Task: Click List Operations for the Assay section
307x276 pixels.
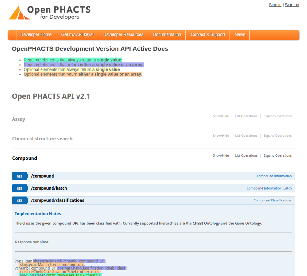Action: point(246,116)
